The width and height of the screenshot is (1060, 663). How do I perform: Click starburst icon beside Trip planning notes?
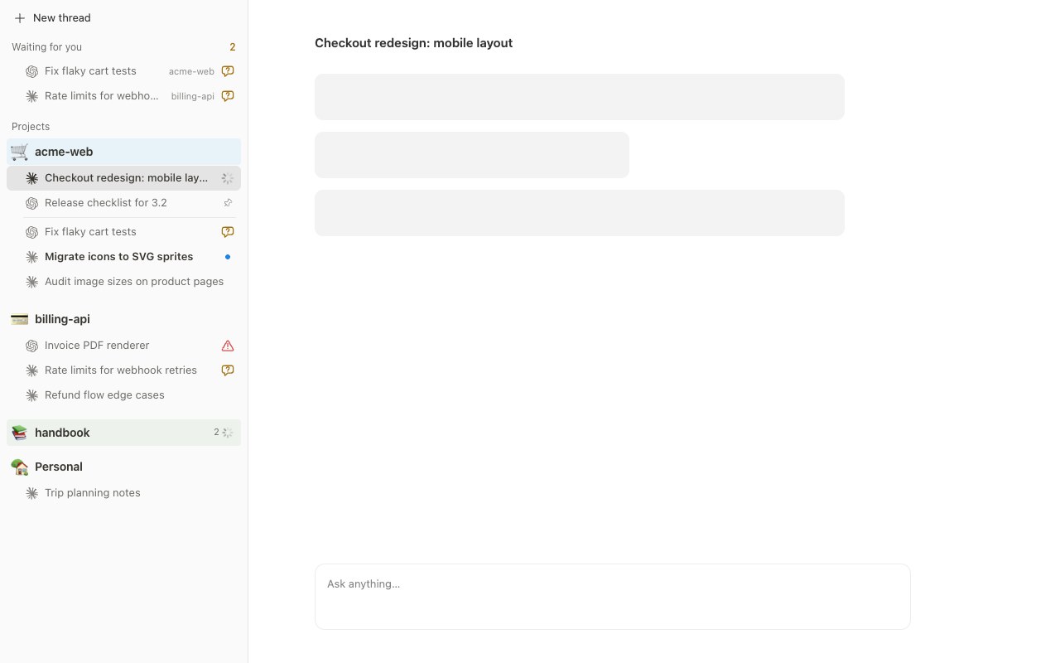point(31,493)
